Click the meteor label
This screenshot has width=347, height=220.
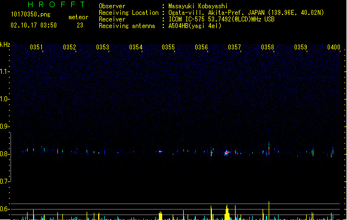tap(78, 17)
